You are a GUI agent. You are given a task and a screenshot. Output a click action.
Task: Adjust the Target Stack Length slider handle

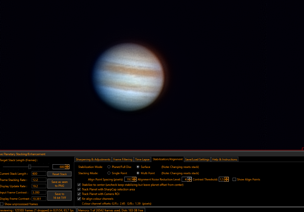point(30,167)
